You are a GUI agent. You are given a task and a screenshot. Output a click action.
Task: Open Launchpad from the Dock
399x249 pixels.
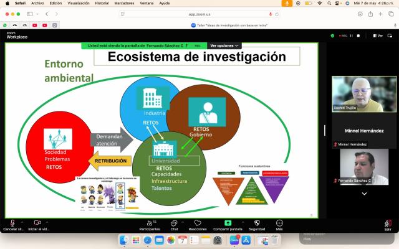136,240
